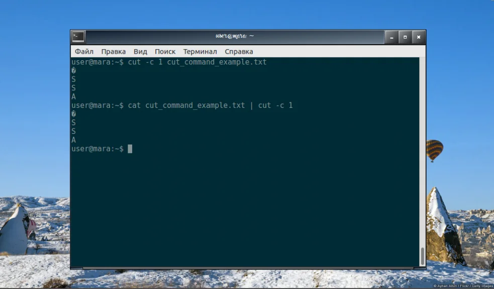
Task: Click the first question-mark output character
Action: pos(74,70)
